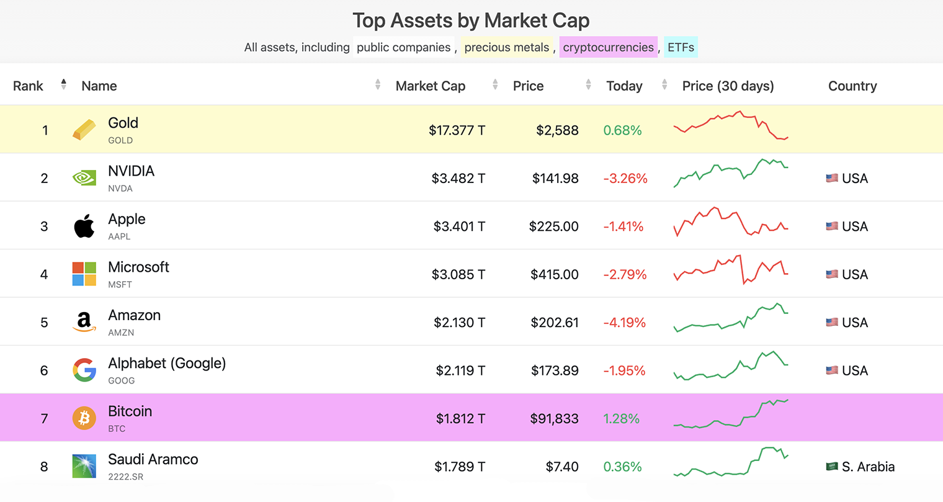The width and height of the screenshot is (943, 502).
Task: Open the Bitcoin asset link
Action: point(130,411)
